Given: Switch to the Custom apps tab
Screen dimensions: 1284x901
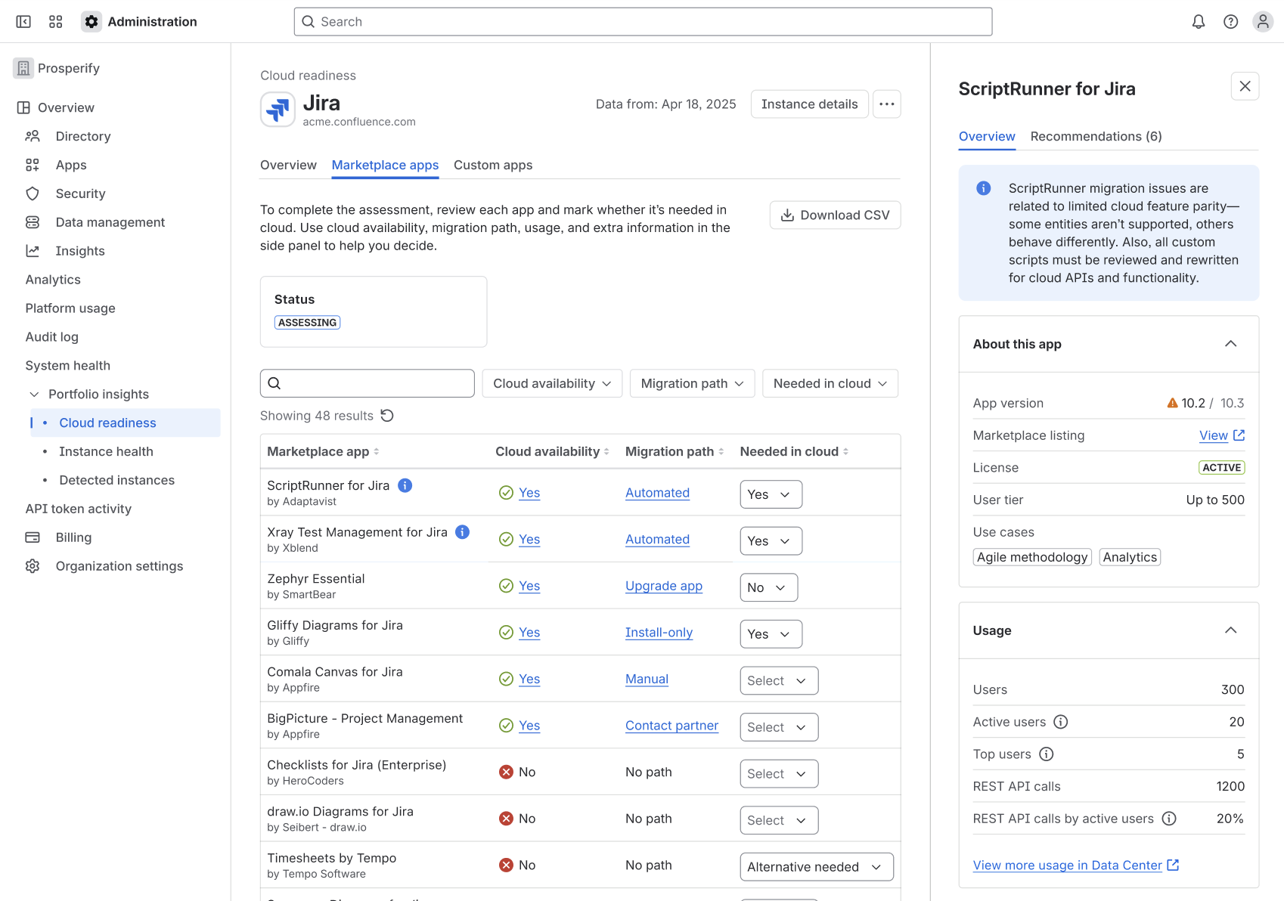Looking at the screenshot, I should pos(493,165).
